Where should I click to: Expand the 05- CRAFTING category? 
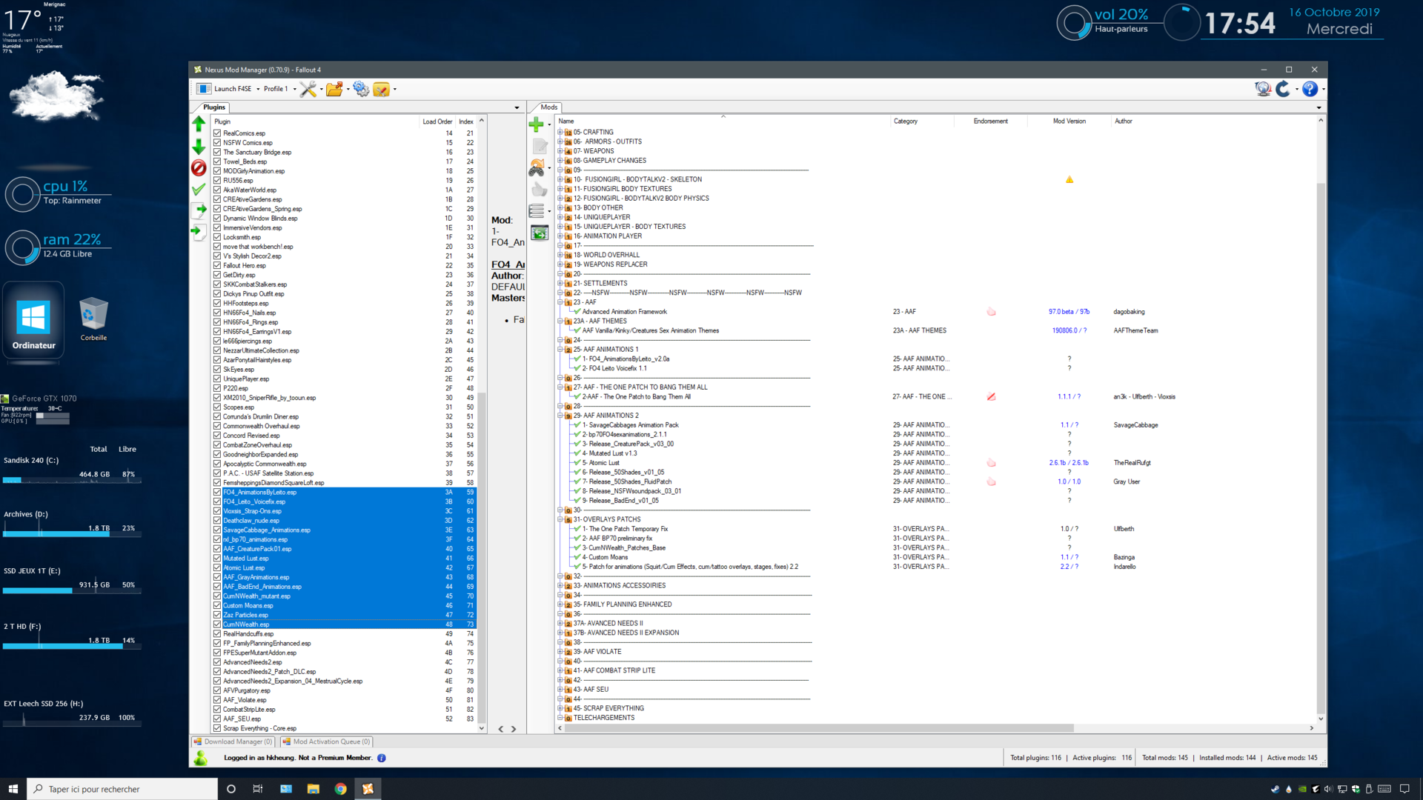pos(560,132)
